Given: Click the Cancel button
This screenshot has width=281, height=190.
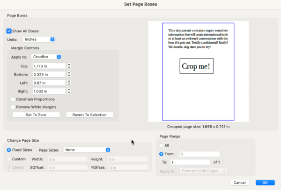Looking at the screenshot, I should pos(240,182).
